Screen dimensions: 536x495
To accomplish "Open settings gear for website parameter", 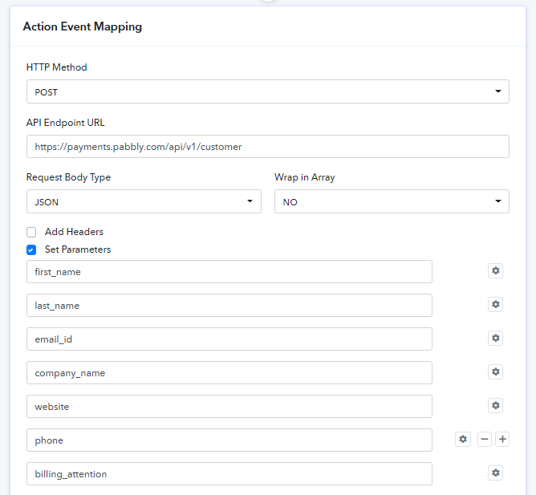I will click(x=495, y=406).
